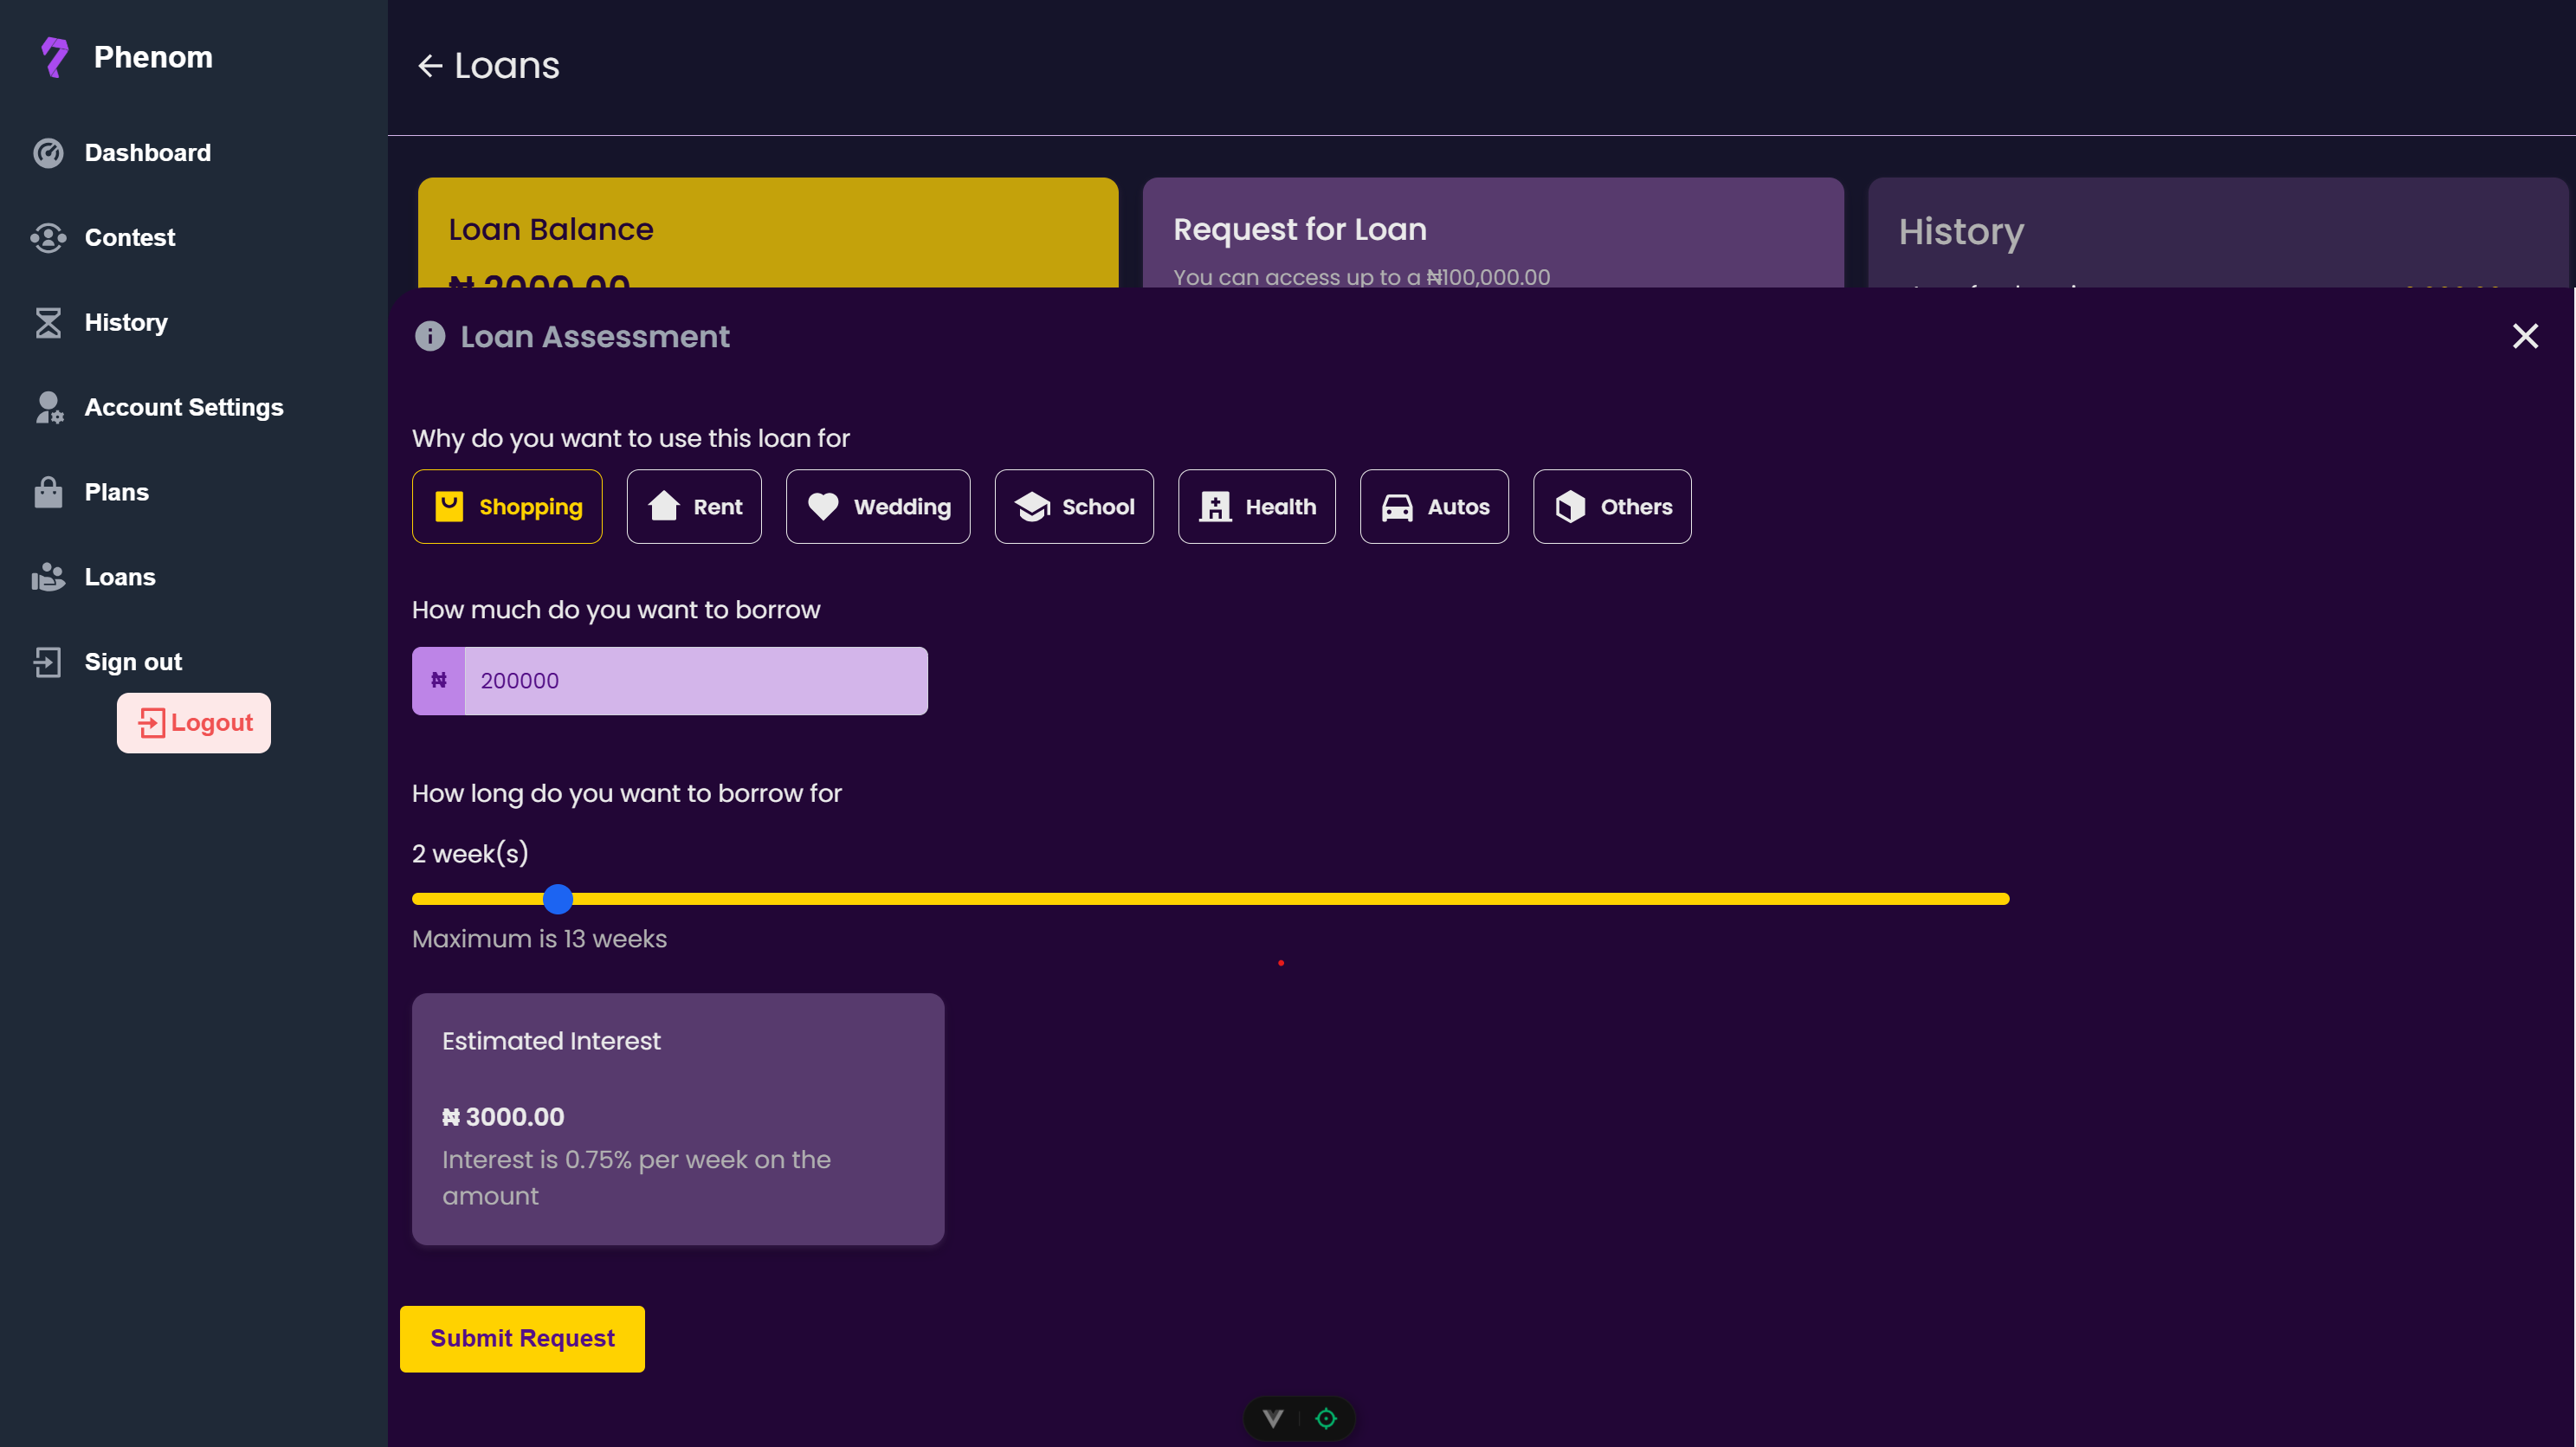Click the Loan Assessment info icon
The image size is (2576, 1447).
(x=430, y=336)
